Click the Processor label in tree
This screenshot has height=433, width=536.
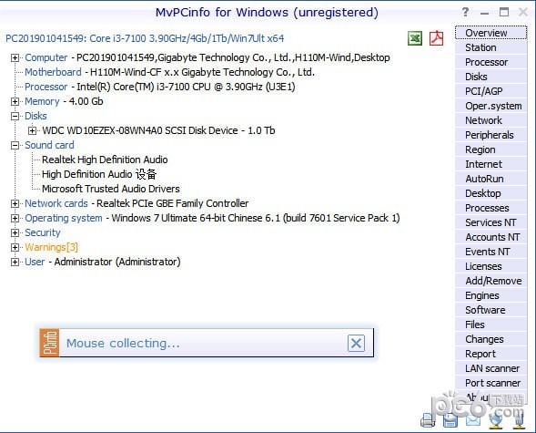tap(46, 87)
